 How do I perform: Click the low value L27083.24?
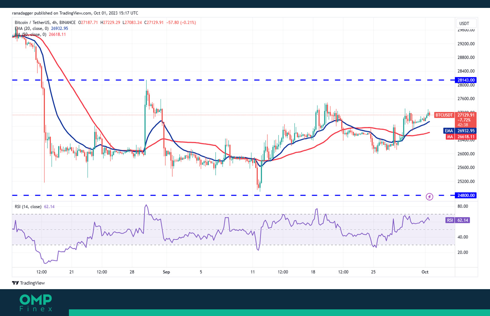click(x=132, y=22)
